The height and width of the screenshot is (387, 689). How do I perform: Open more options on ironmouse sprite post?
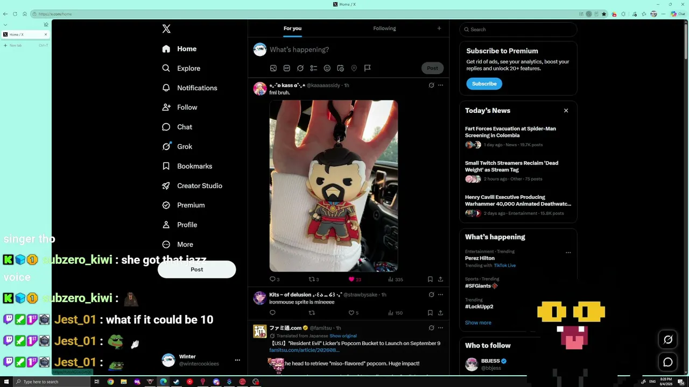point(440,295)
